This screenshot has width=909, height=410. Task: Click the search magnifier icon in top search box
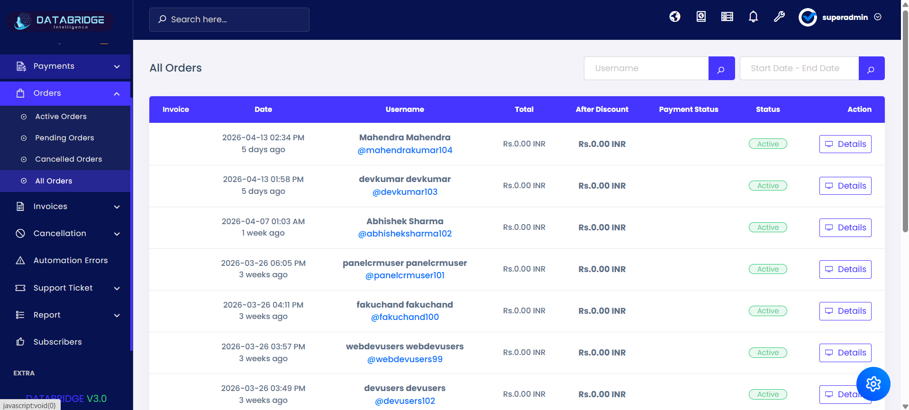coord(162,19)
